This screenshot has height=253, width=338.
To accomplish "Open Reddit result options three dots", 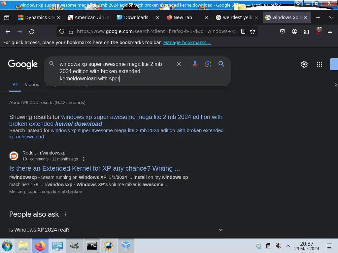I will (84, 159).
